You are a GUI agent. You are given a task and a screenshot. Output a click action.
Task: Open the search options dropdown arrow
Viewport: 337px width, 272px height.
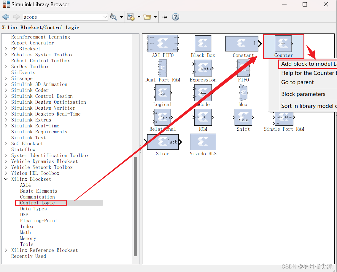121,17
